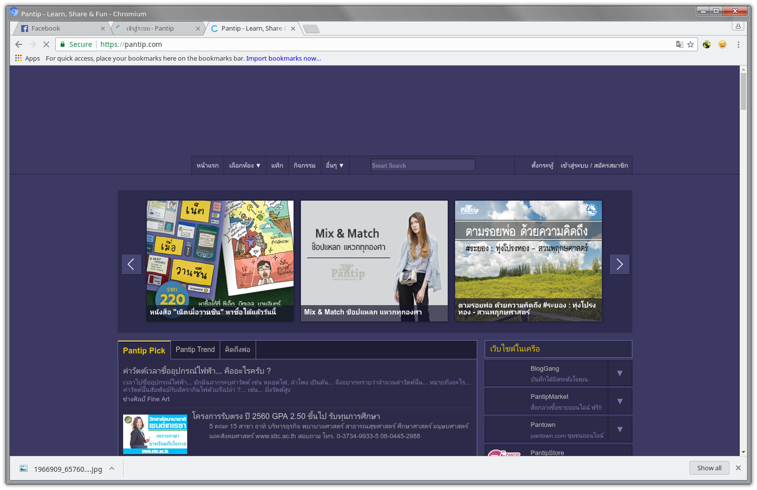Viewport: 757px width, 490px height.
Task: Click the ช่างศิลป์ Fine Art tag
Action: point(146,399)
